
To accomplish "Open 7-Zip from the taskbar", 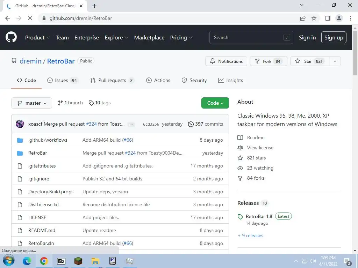I will [61, 261].
